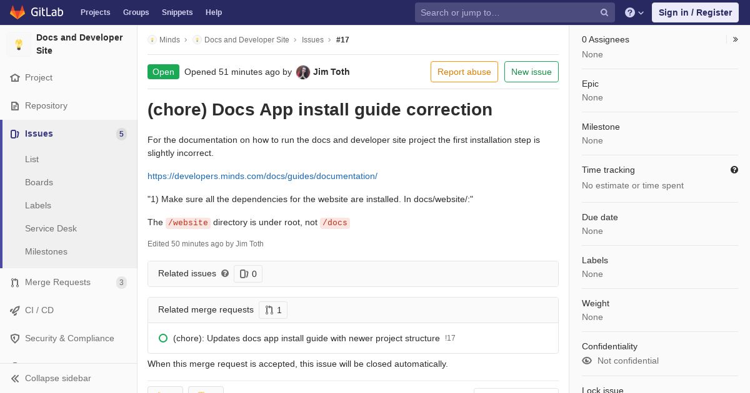Click the Docs and Developer Site lightbulb avatar

(x=19, y=44)
